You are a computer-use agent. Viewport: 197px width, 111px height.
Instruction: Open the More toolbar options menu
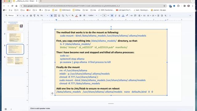[x=170, y=16]
